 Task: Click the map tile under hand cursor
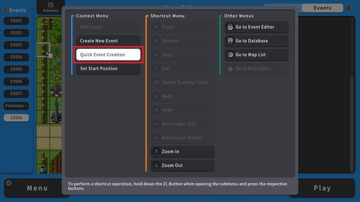click(x=43, y=49)
